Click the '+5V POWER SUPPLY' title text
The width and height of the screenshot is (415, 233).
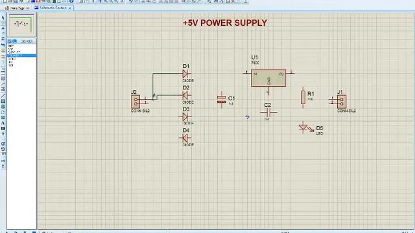point(225,23)
